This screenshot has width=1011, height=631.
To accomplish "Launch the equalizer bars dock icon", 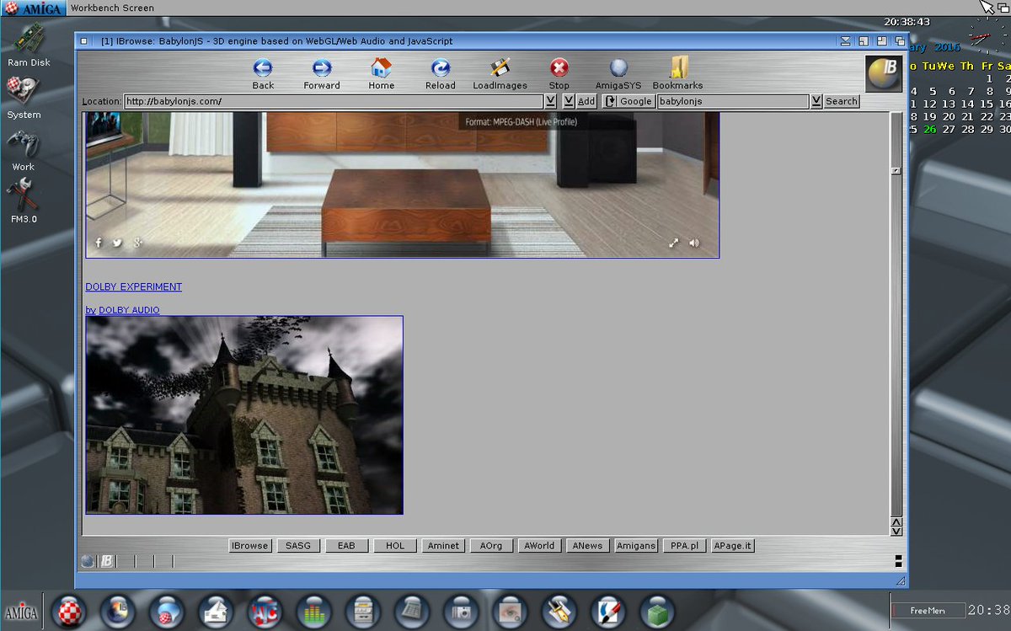I will [x=313, y=612].
